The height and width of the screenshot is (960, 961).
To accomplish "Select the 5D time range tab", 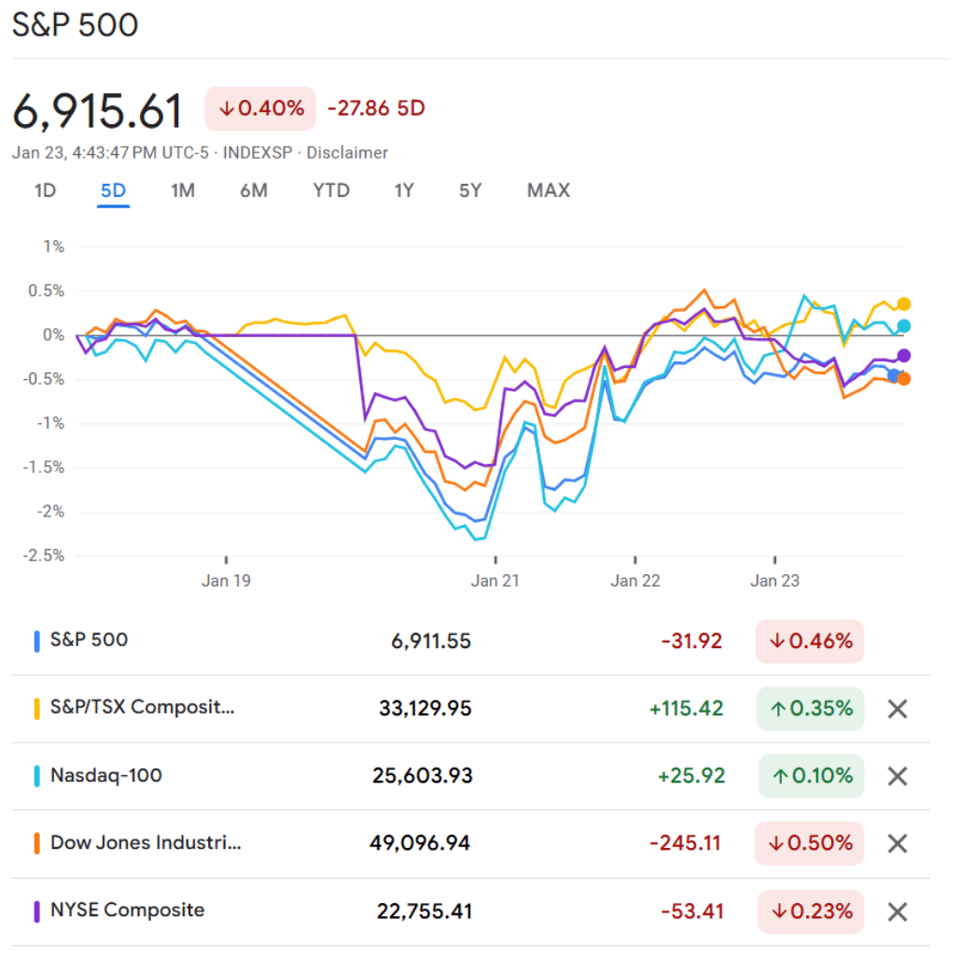I will click(x=113, y=191).
